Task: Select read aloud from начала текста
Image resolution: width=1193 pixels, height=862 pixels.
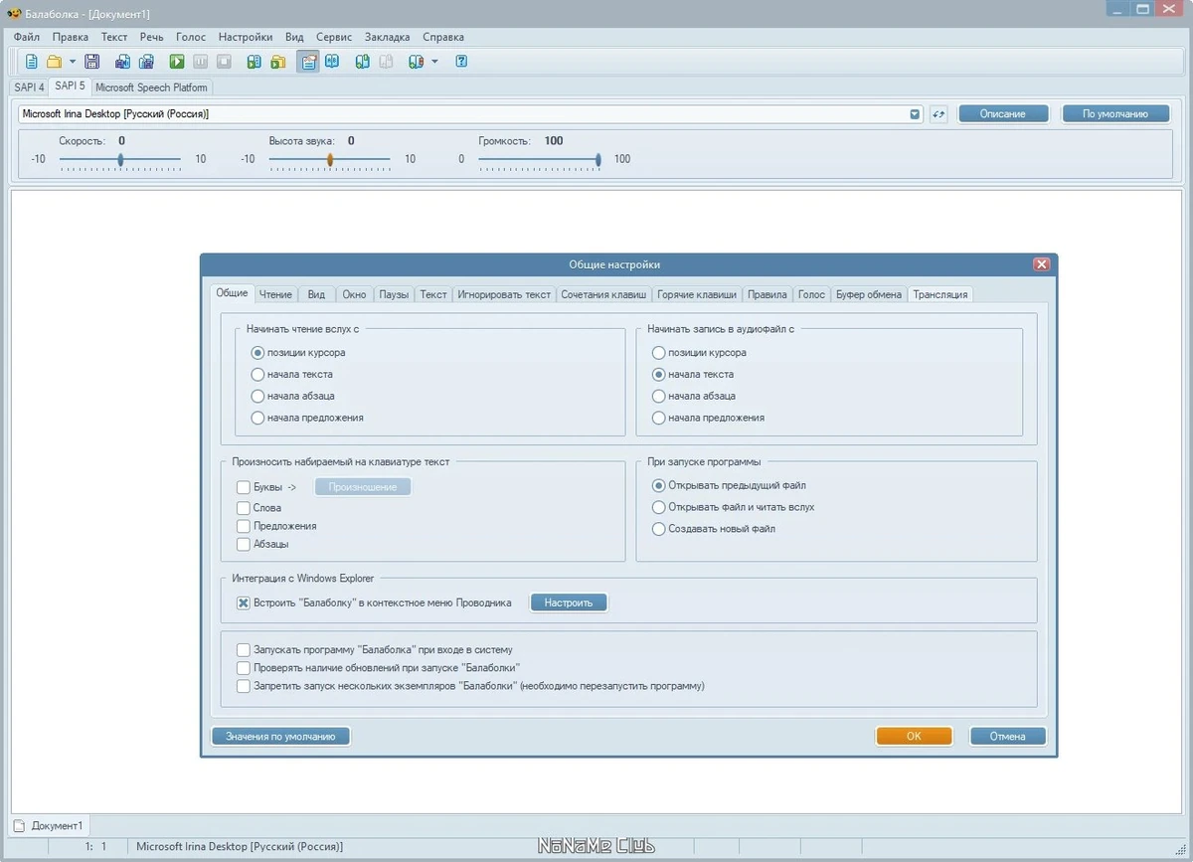Action: pos(292,374)
